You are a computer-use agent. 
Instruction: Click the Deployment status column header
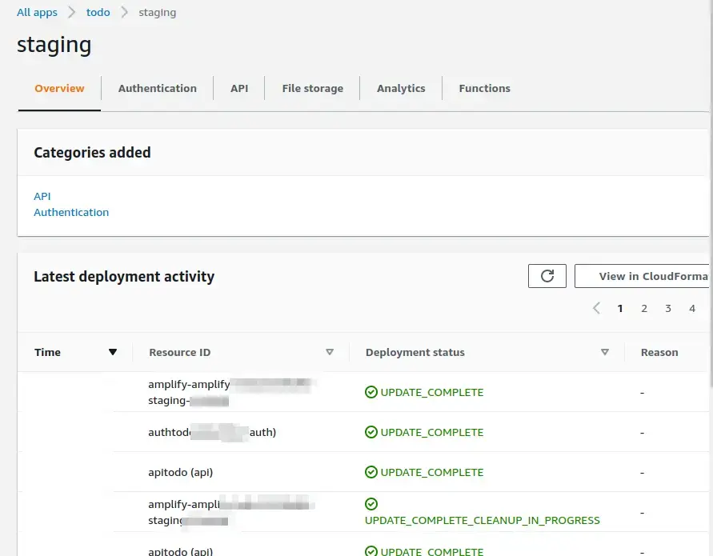[415, 352]
